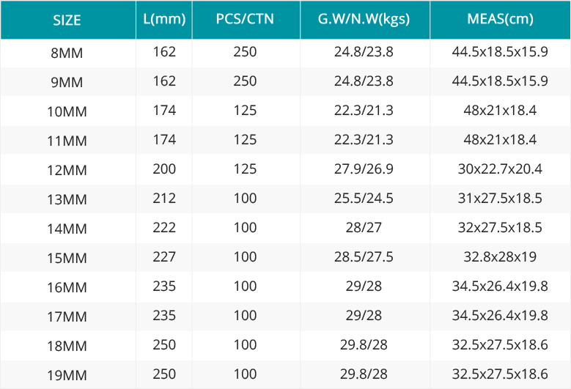This screenshot has height=389, width=571.
Task: Click the 222 length in 14MM row
Action: coord(164,228)
